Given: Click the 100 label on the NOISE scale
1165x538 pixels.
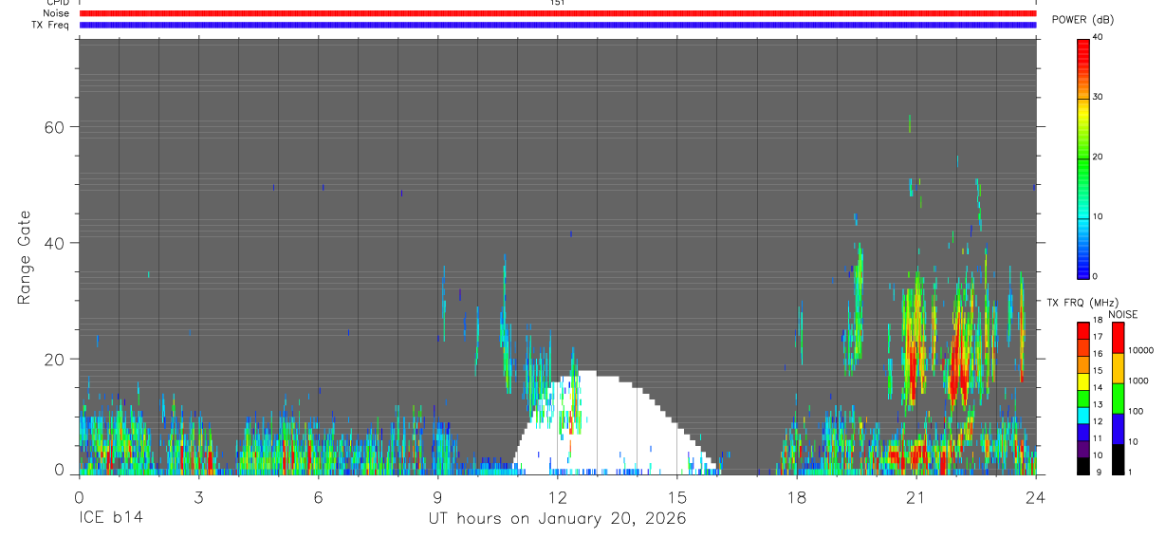Looking at the screenshot, I should [x=1134, y=411].
